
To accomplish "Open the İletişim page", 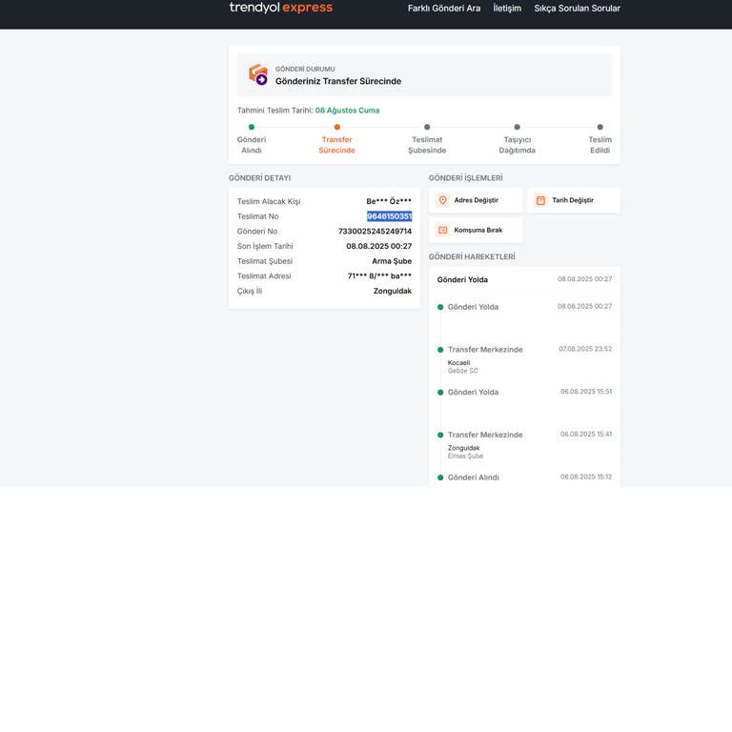I will (x=507, y=9).
